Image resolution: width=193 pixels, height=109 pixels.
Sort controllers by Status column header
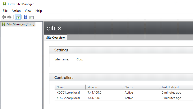[x=141, y=87]
